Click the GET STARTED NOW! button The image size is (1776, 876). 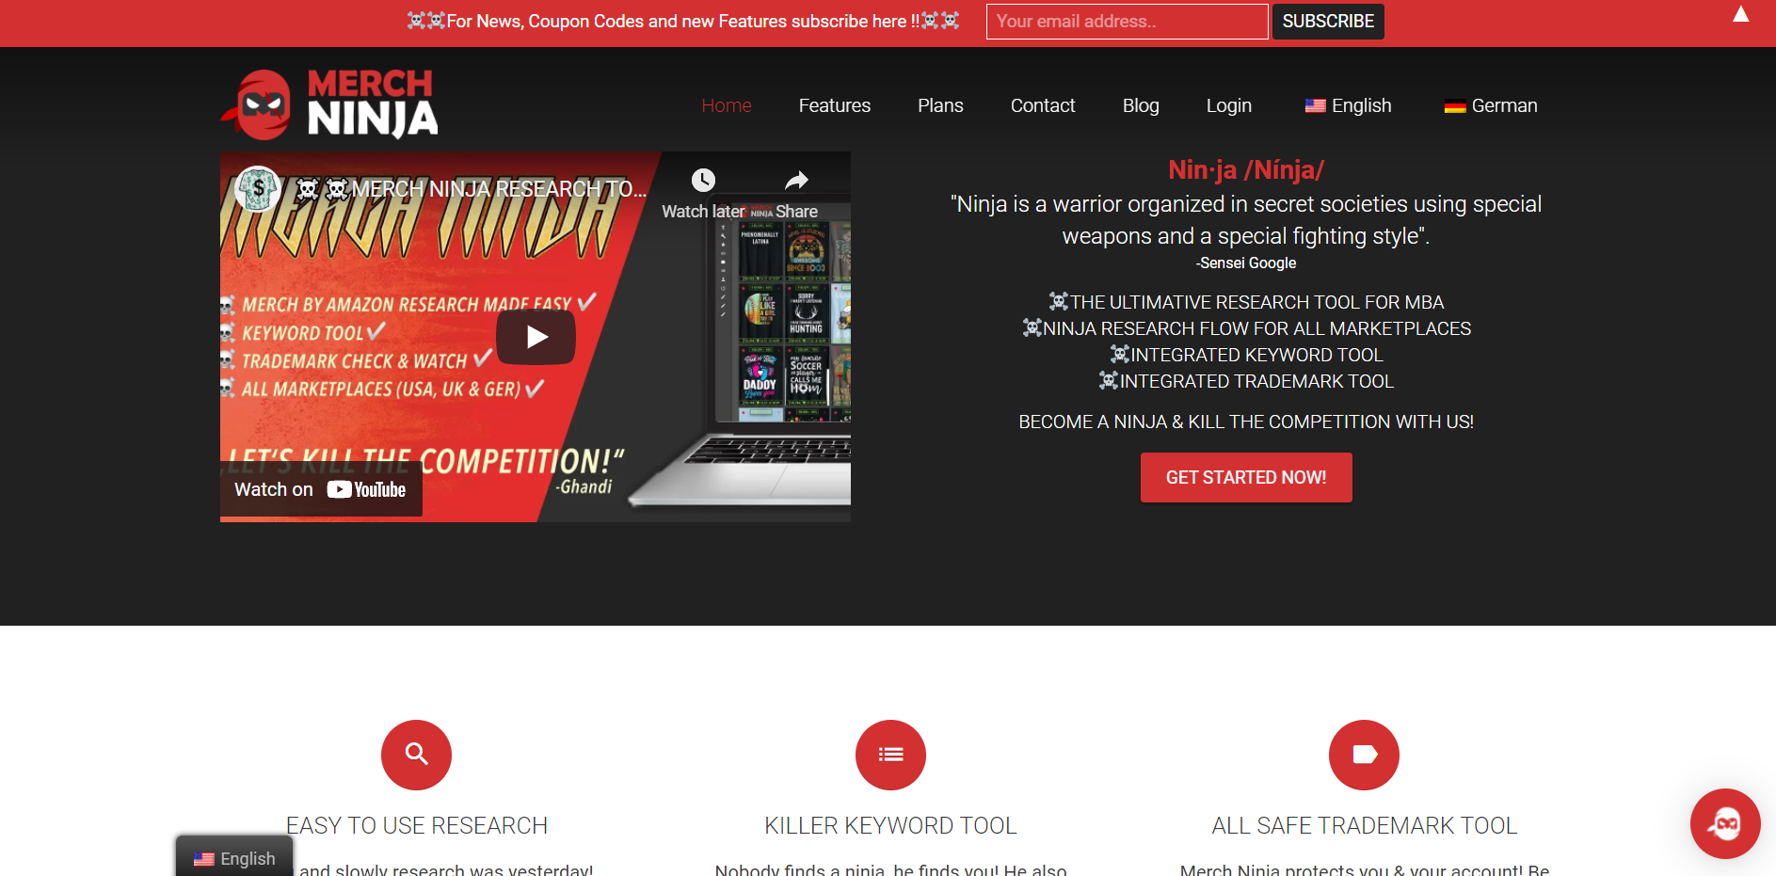tap(1246, 477)
